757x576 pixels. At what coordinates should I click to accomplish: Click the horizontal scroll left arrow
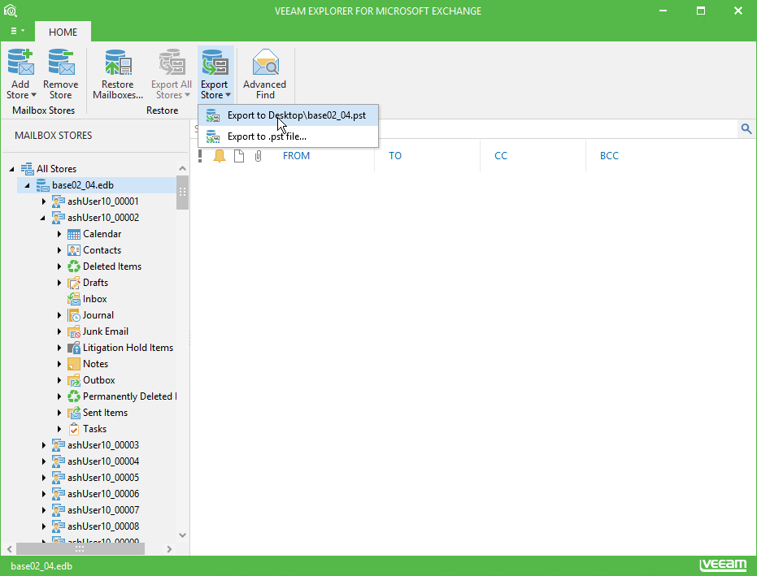[10, 549]
